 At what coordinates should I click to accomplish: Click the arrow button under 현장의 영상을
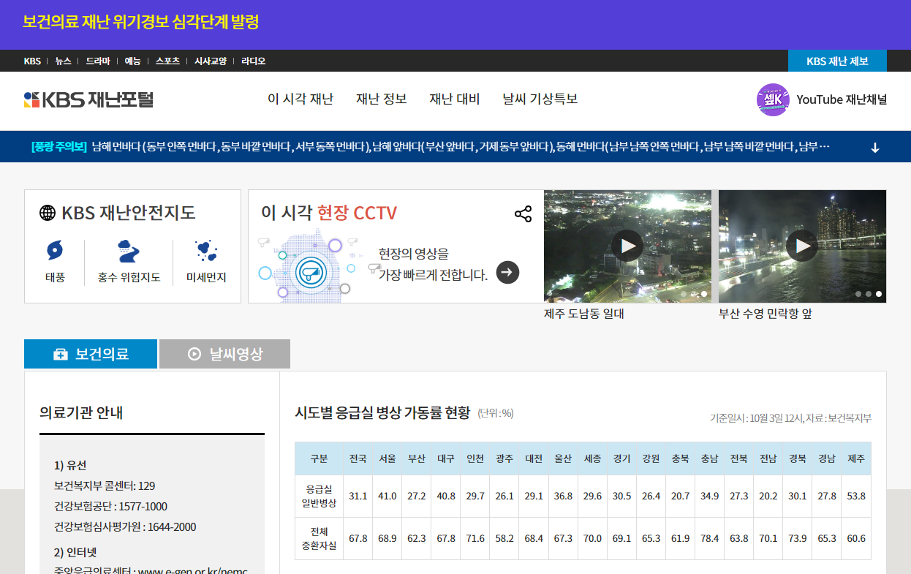507,272
